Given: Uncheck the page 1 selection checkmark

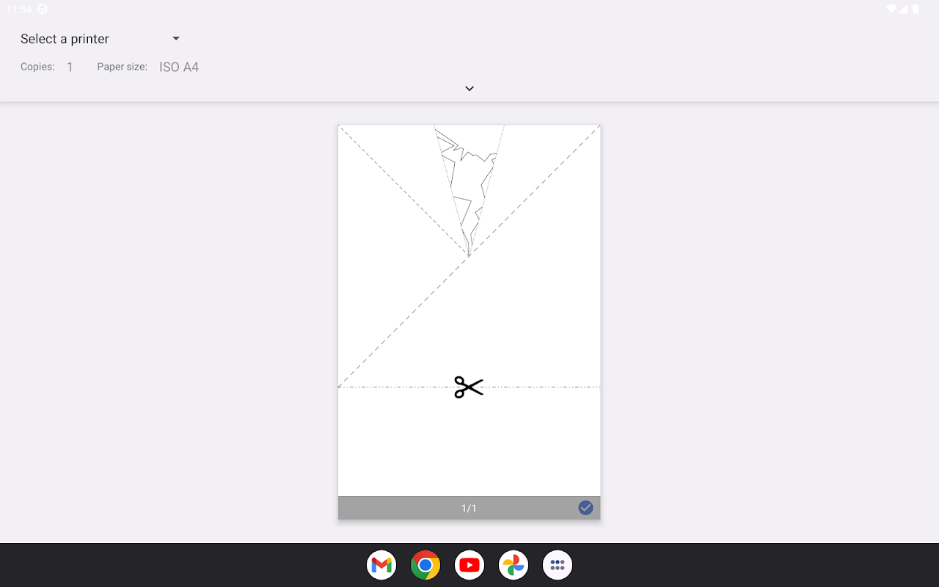Looking at the screenshot, I should 585,508.
